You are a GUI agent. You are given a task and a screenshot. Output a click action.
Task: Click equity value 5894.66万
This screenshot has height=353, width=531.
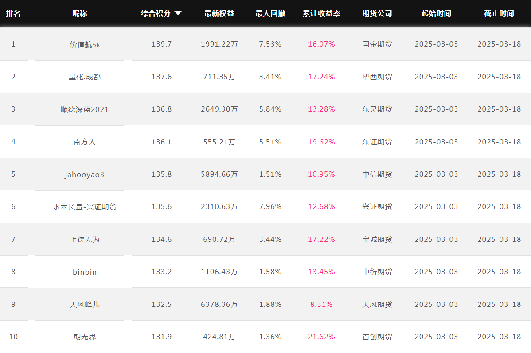coord(219,174)
